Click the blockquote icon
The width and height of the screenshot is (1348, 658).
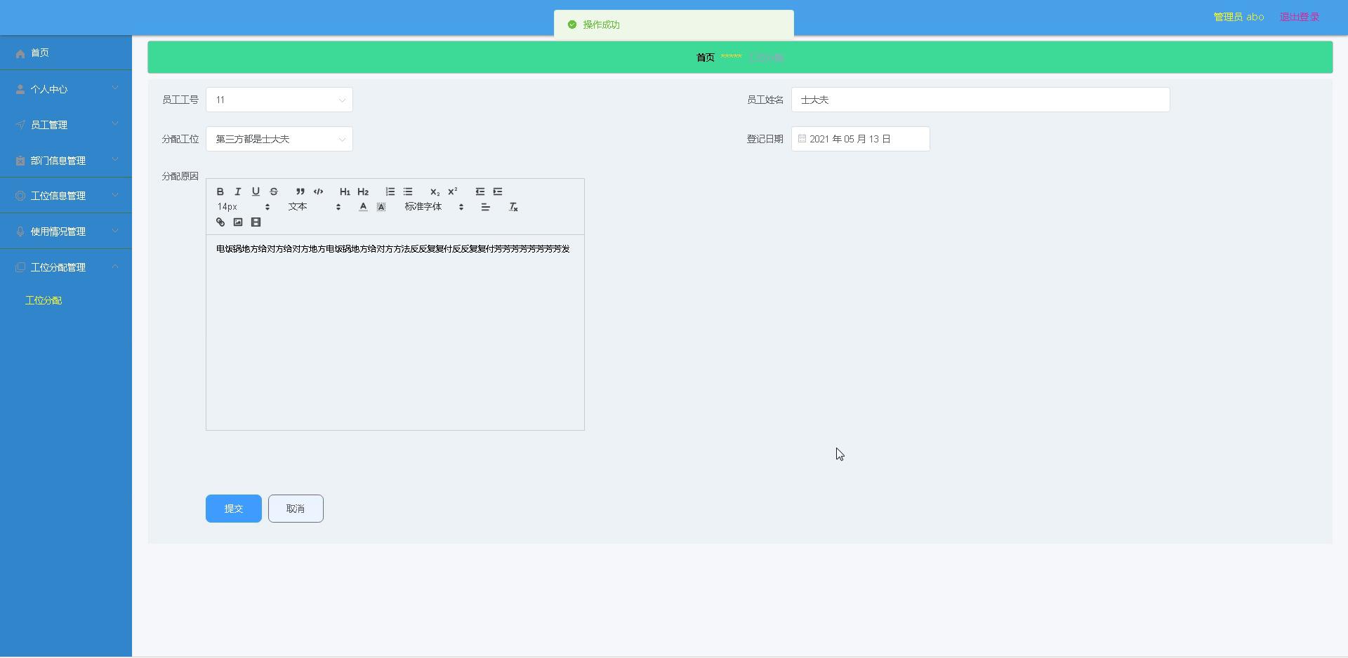tap(300, 192)
